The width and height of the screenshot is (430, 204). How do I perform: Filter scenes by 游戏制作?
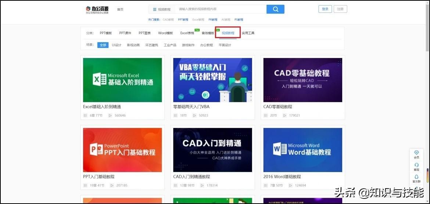click(189, 45)
